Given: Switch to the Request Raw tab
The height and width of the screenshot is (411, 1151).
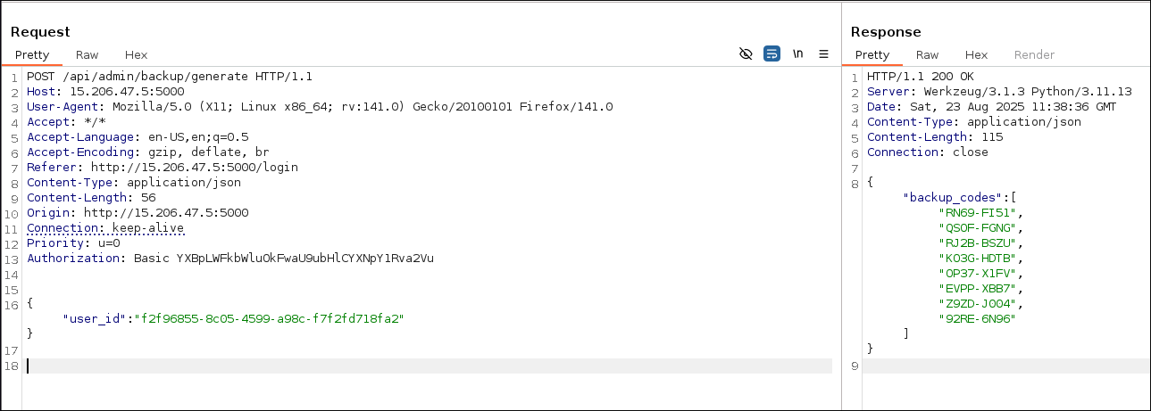Looking at the screenshot, I should coord(87,54).
